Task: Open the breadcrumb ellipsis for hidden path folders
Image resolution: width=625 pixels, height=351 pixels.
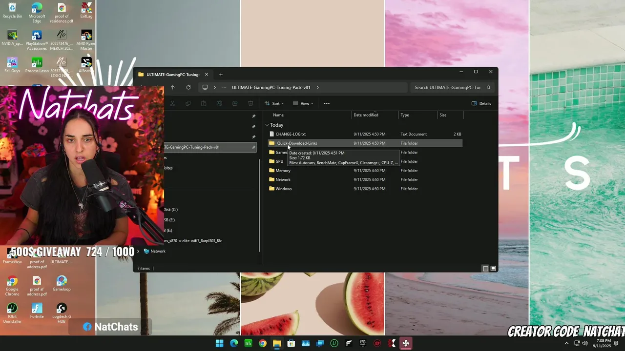Action: tap(224, 88)
